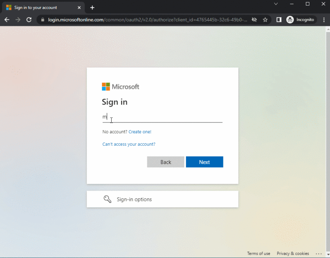Image resolution: width=330 pixels, height=258 pixels.
Task: Open the Chrome three-dot menu
Action: (324, 20)
